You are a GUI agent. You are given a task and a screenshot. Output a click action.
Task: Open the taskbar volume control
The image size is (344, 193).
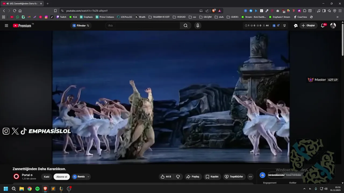pos(326,189)
